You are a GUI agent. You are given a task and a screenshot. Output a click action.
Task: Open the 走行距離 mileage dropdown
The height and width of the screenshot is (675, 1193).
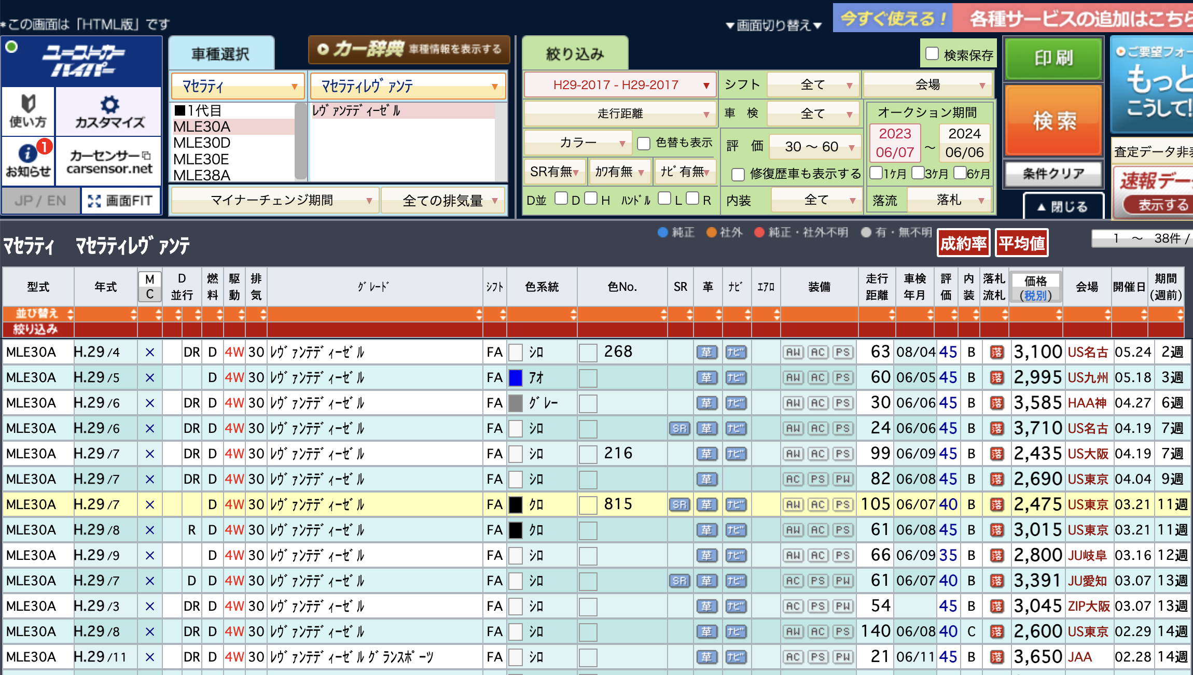(x=620, y=114)
